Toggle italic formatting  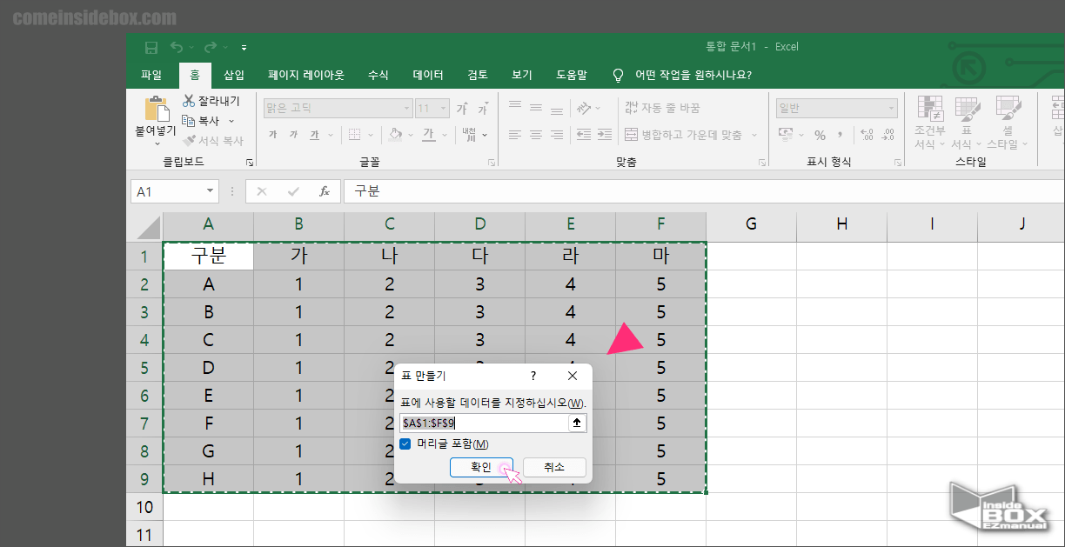(x=293, y=135)
